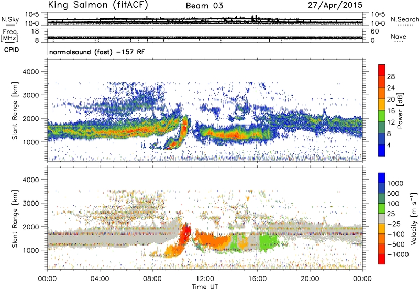The width and height of the screenshot is (419, 290).
Task: Select 'normalsound (fast) -157 RF' text
Action: pos(97,52)
